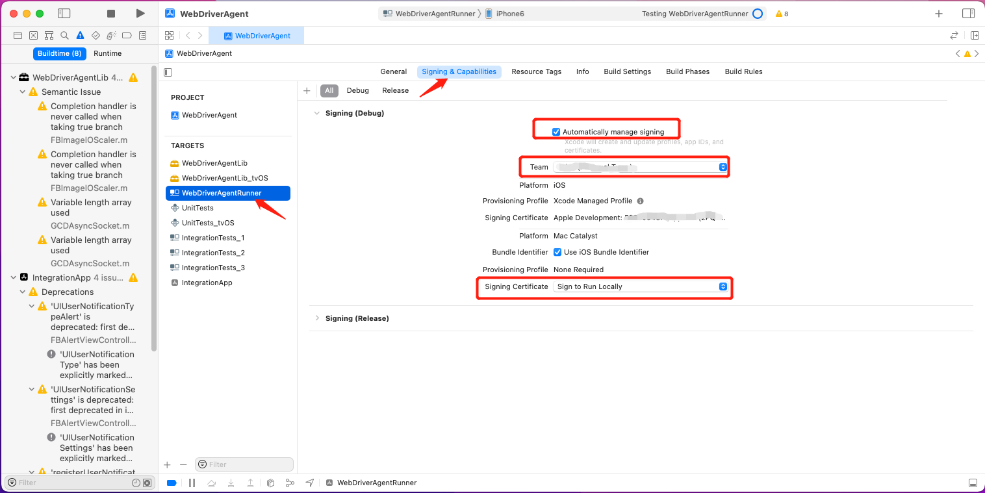
Task: Go forward in editor history
Action: [200, 36]
